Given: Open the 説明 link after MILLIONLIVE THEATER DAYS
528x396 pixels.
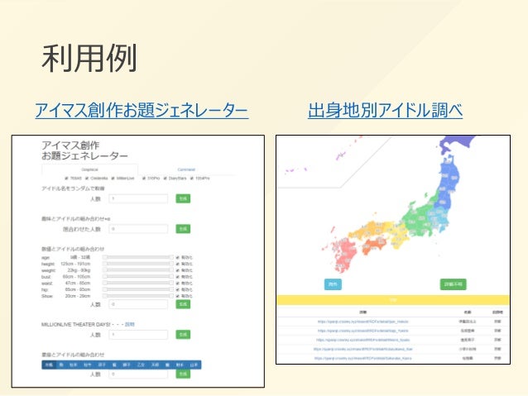Looking at the screenshot, I should (x=130, y=324).
